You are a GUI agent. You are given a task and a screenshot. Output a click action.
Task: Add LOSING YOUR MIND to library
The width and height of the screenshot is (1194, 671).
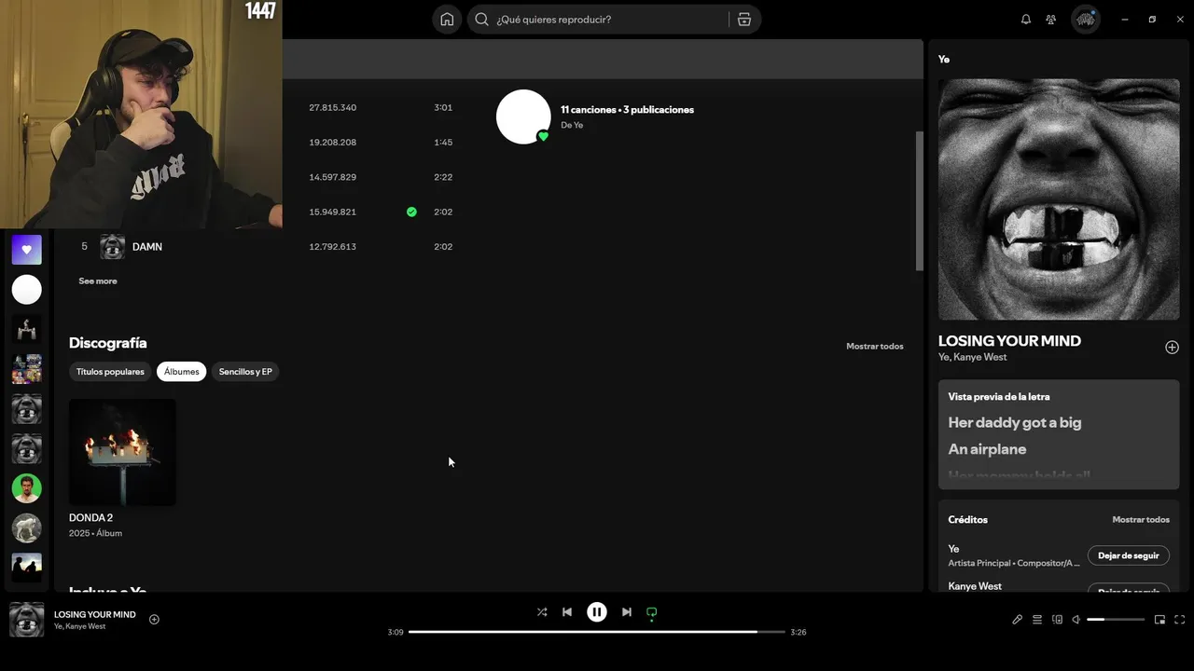1172,348
